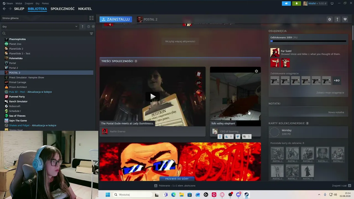Open Microsoft Teams from the taskbar
Image resolution: width=354 pixels, height=199 pixels.
pyautogui.click(x=165, y=195)
